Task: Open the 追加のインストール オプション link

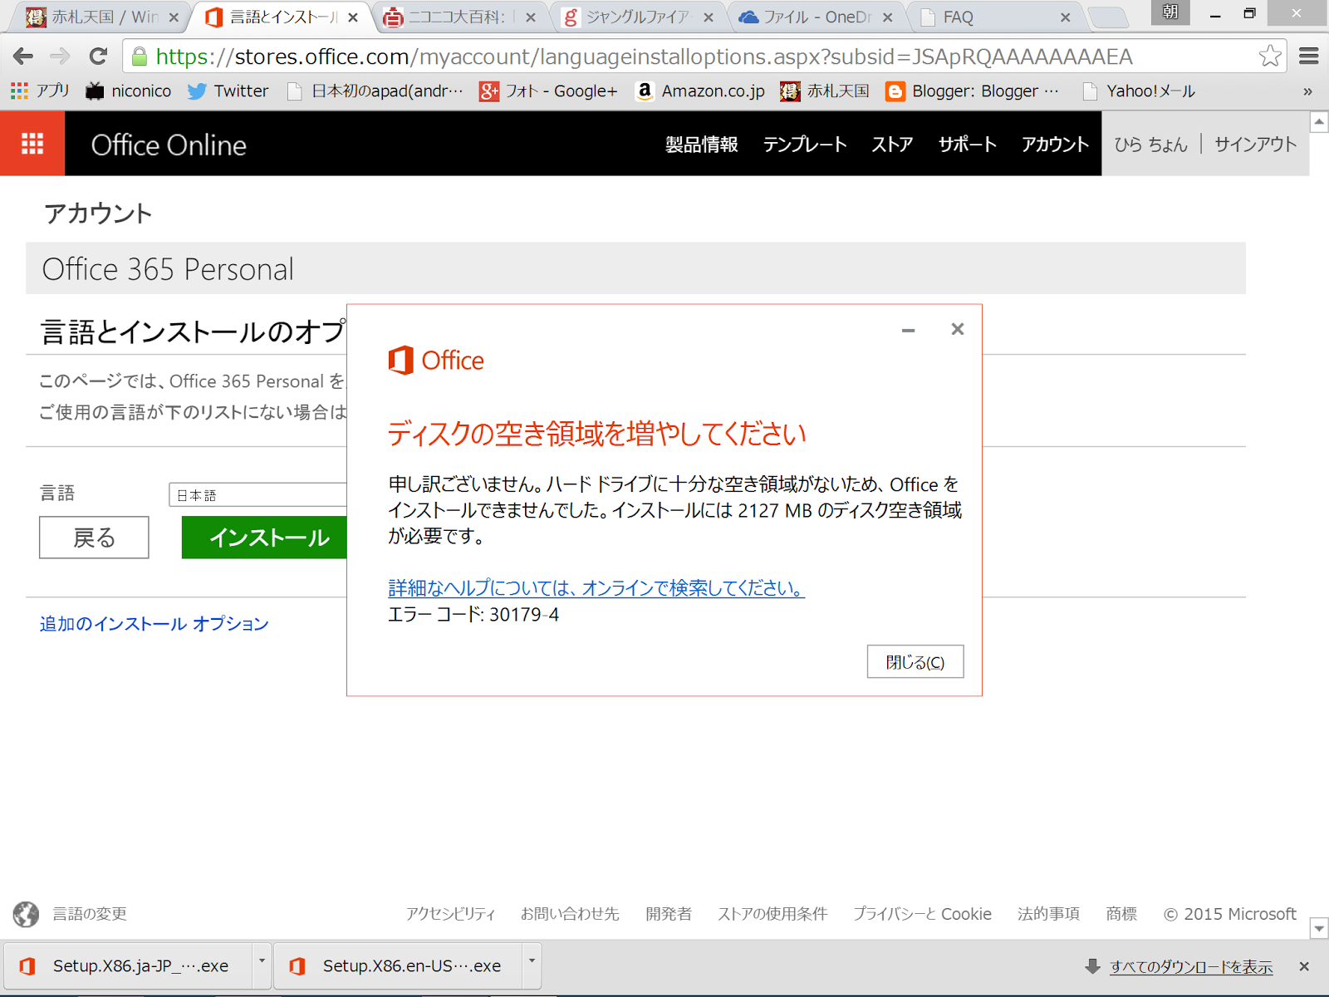Action: pos(154,624)
